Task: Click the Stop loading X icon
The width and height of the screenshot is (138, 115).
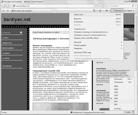Action: (x=101, y=6)
